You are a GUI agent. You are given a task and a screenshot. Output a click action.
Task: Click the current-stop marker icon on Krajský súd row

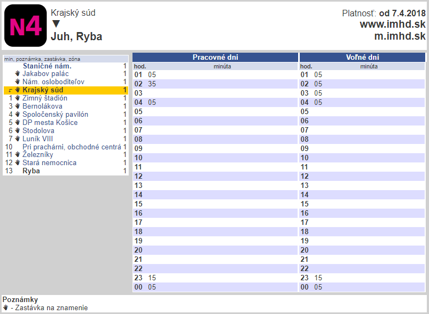(x=10, y=90)
